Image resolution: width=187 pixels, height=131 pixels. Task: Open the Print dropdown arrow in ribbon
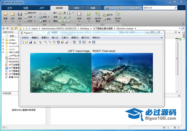point(35,21)
